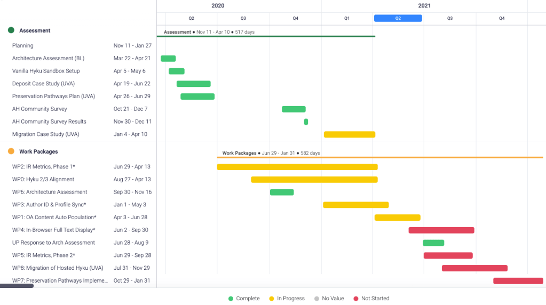Image resolution: width=546 pixels, height=305 pixels.
Task: Select the Q4 2020 quarter header
Action: point(295,18)
